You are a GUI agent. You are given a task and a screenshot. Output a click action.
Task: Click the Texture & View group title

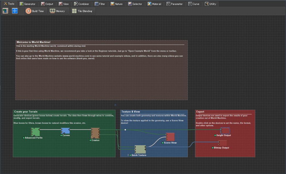point(131,112)
